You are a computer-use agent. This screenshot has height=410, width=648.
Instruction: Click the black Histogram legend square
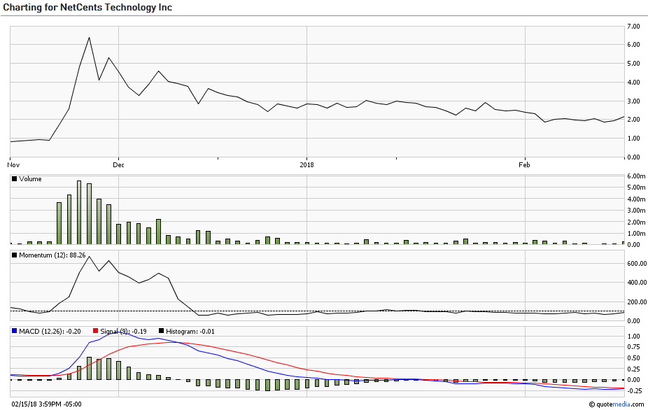coord(161,331)
